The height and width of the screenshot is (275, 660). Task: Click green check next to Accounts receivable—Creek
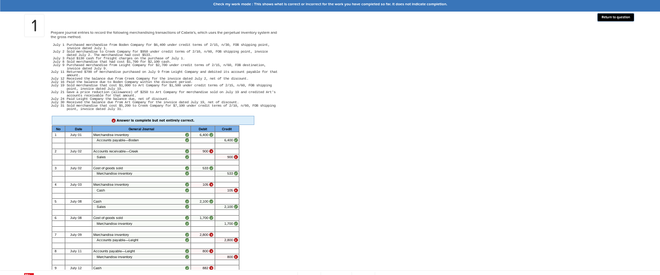tap(187, 151)
